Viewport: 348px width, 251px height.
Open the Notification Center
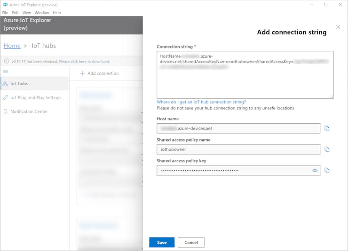tap(29, 111)
